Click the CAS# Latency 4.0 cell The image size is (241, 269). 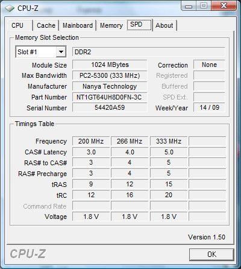pyautogui.click(x=130, y=152)
